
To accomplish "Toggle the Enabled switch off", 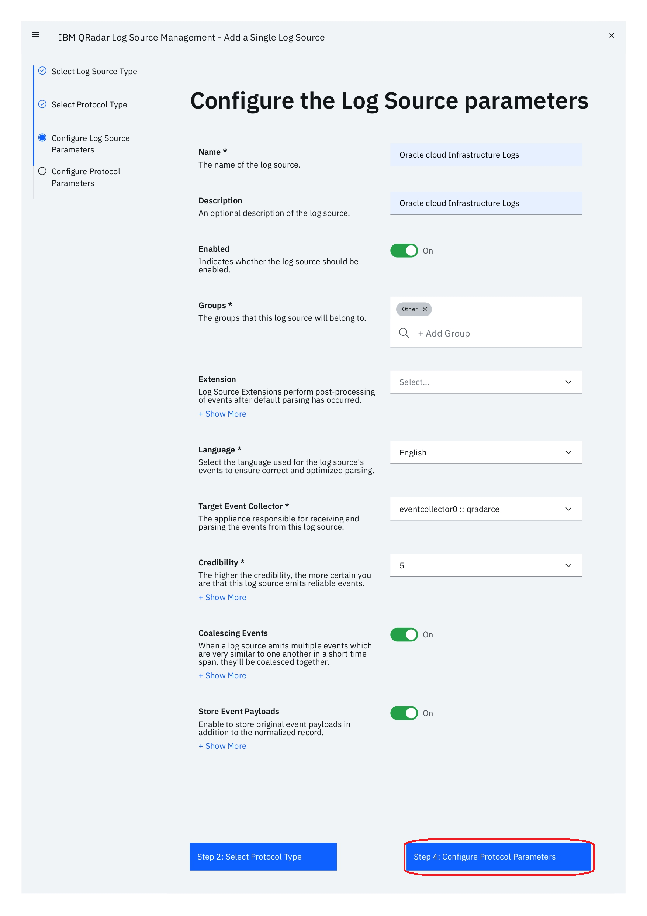I will (404, 251).
